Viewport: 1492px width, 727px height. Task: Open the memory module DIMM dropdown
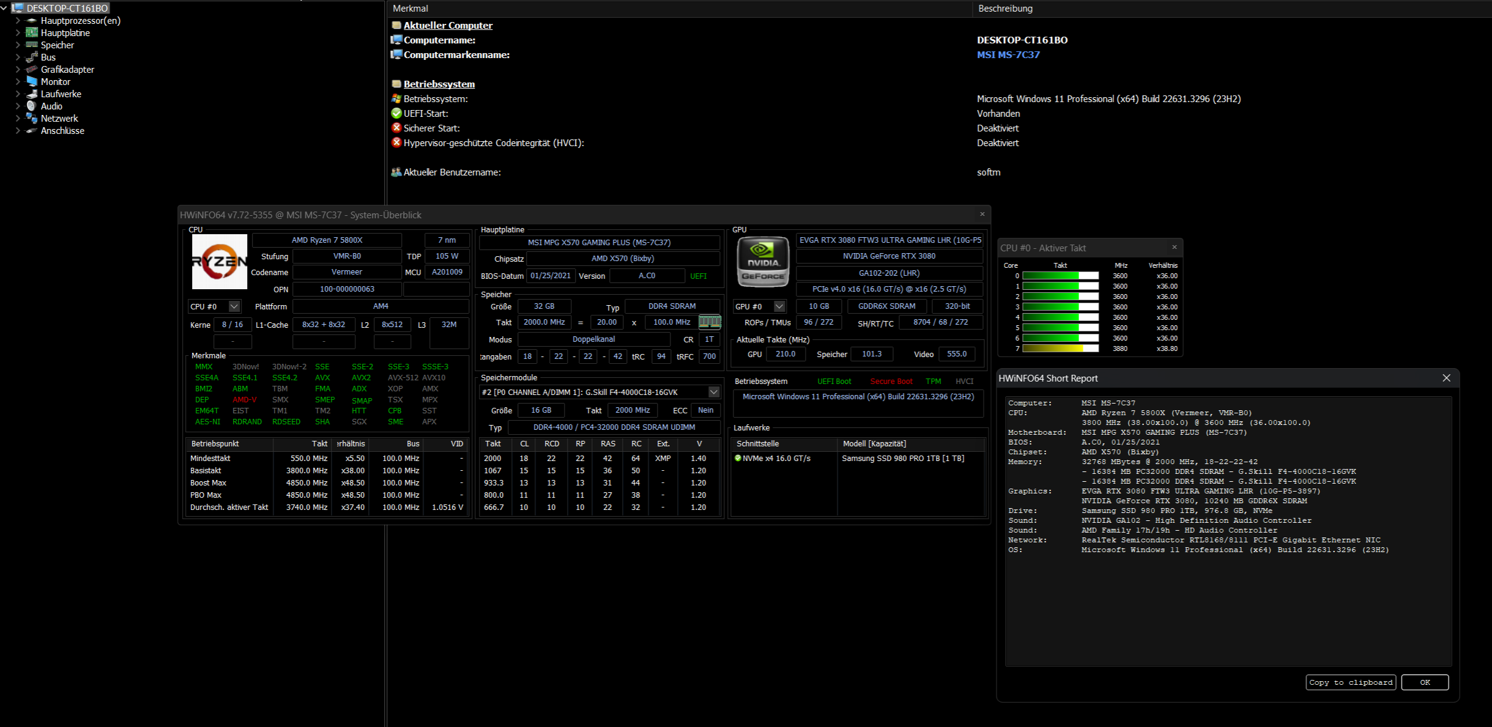tap(713, 392)
